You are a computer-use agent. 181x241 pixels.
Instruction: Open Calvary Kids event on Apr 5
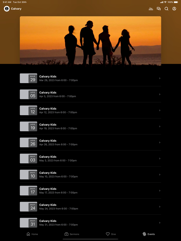90,94
